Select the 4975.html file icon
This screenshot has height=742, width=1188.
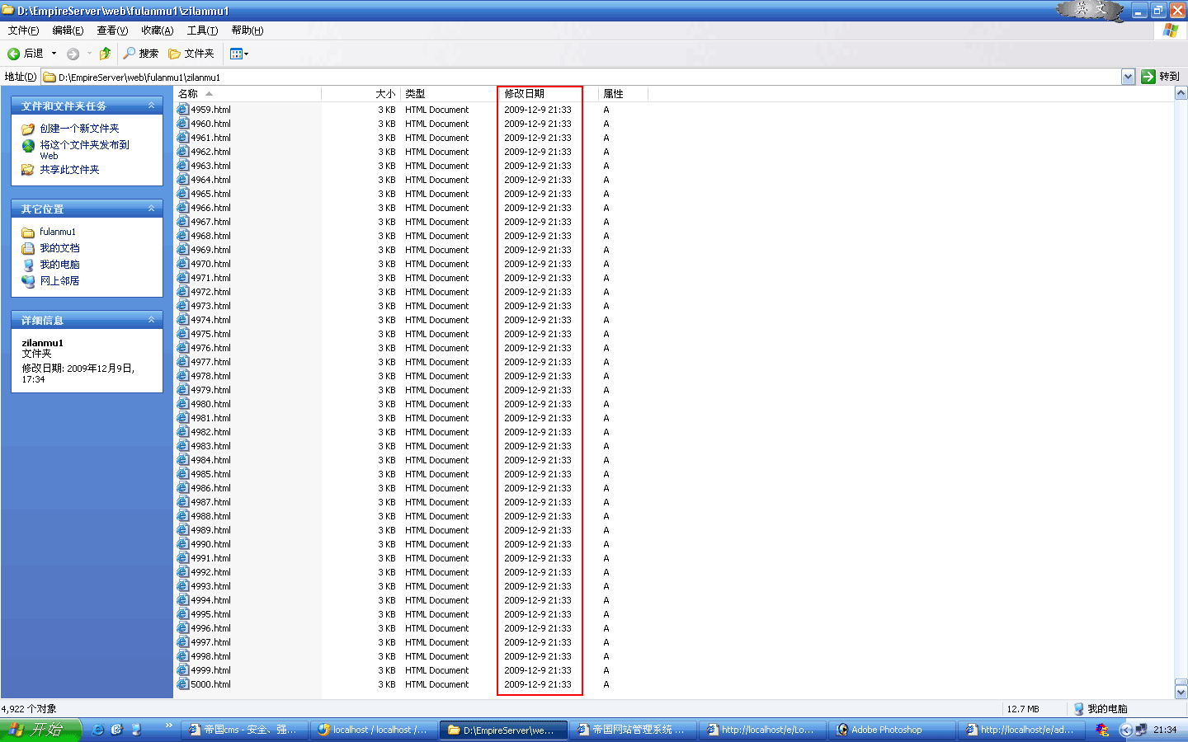pyautogui.click(x=182, y=334)
